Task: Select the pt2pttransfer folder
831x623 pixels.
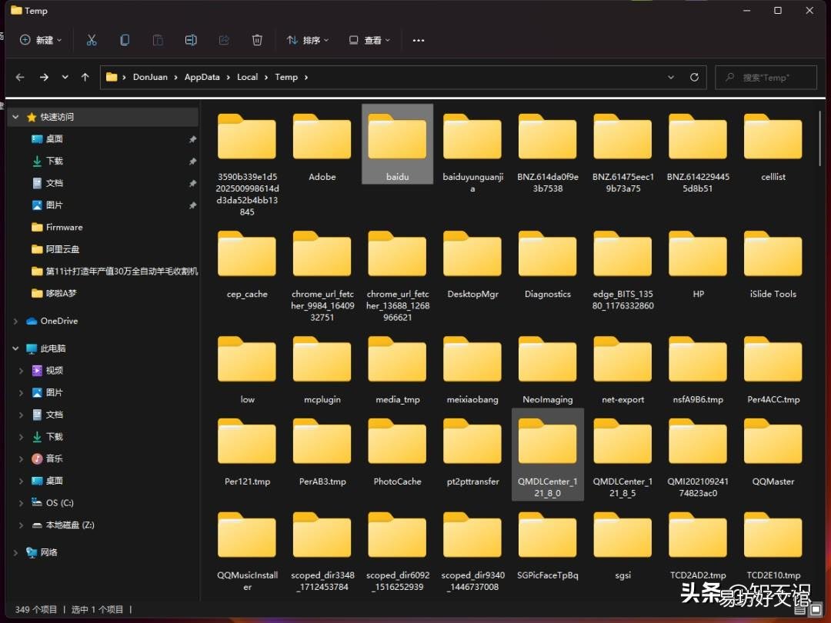Action: click(x=472, y=452)
